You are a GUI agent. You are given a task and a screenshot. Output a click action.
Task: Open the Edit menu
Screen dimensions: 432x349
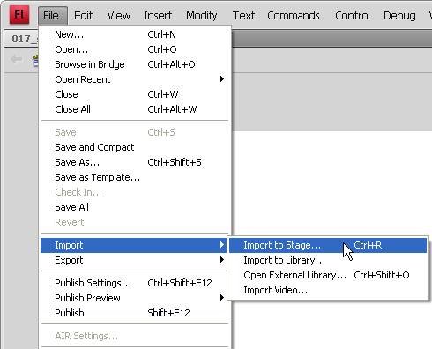[83, 15]
